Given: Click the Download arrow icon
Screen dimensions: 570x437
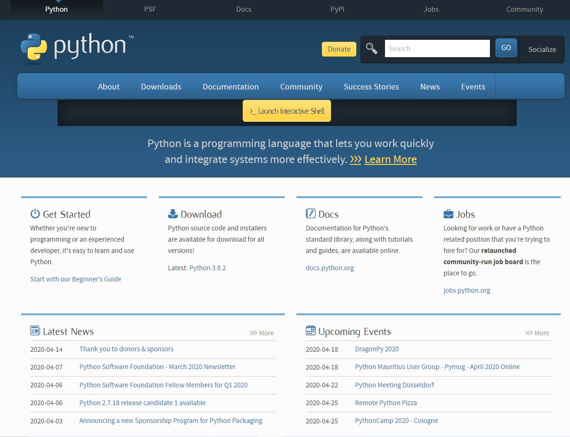Looking at the screenshot, I should click(x=173, y=214).
